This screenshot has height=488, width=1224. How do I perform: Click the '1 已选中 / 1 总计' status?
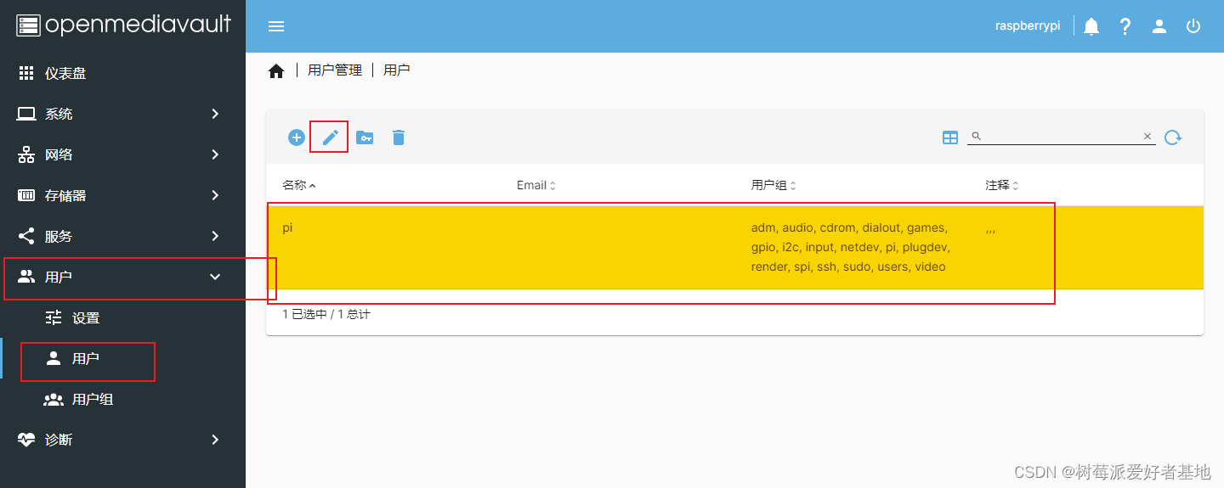tap(326, 314)
